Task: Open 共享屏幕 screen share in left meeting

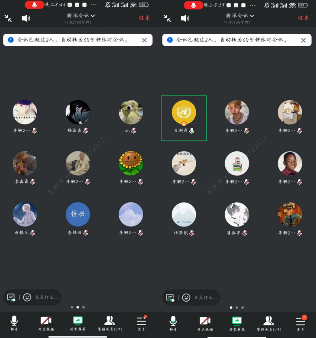Action: coord(78,322)
